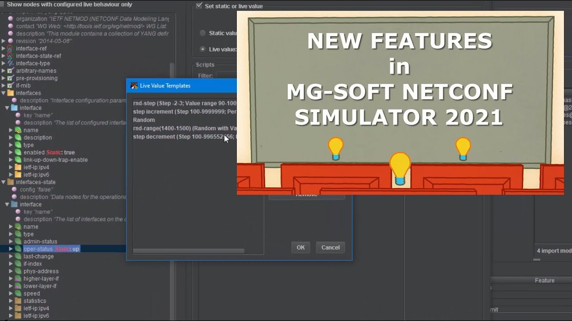Expand the last-change node arrow
The image size is (572, 321).
(11, 256)
